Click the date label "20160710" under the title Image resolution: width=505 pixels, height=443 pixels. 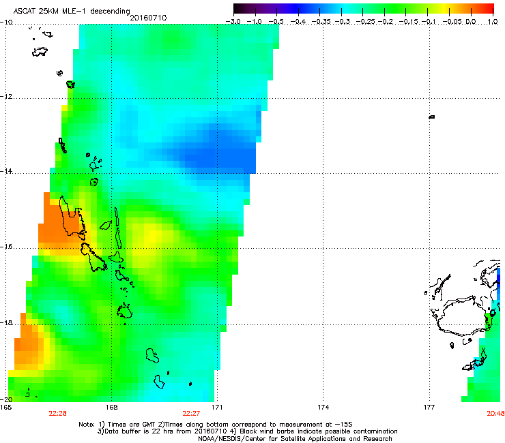(148, 18)
